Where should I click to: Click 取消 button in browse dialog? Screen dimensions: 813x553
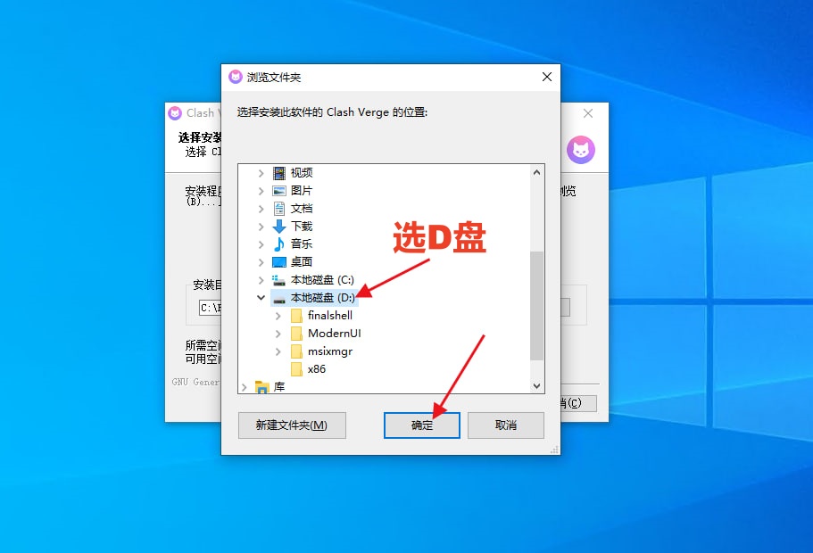(505, 425)
